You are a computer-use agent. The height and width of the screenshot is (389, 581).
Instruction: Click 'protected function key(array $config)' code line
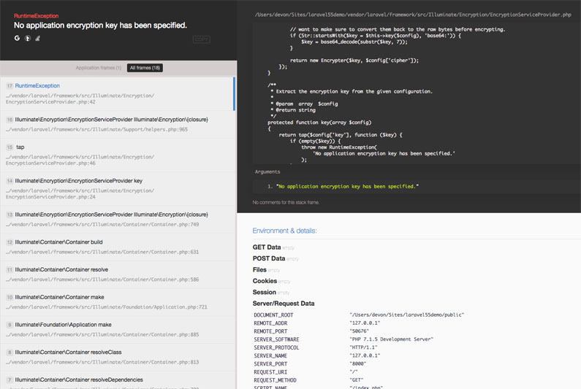tap(319, 123)
